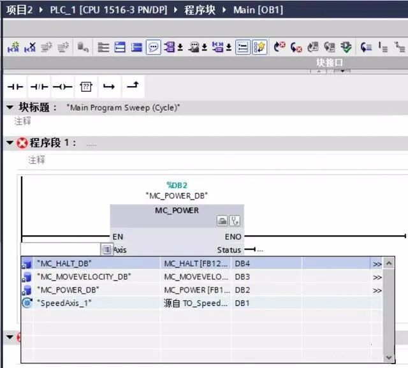Click 程序块 in breadcrumb path
This screenshot has height=368, width=408.
[200, 10]
